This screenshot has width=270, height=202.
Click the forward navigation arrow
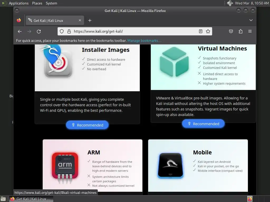pos(29,32)
